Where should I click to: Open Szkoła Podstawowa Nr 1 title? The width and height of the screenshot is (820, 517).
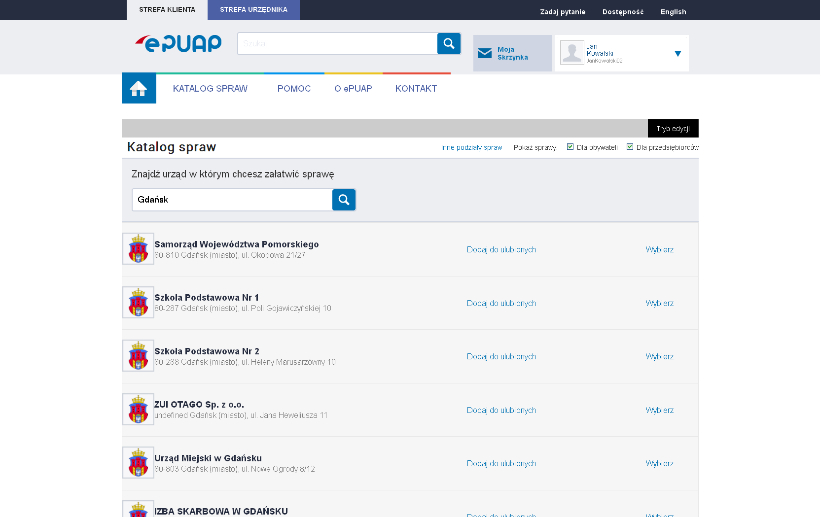click(x=207, y=298)
